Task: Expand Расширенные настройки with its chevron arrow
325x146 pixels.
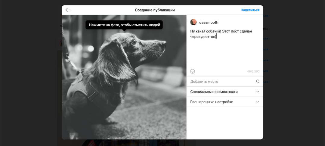Action: pos(258,102)
